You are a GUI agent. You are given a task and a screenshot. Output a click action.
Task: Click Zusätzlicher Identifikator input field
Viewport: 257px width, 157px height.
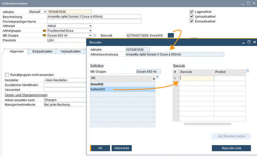(x=65, y=85)
